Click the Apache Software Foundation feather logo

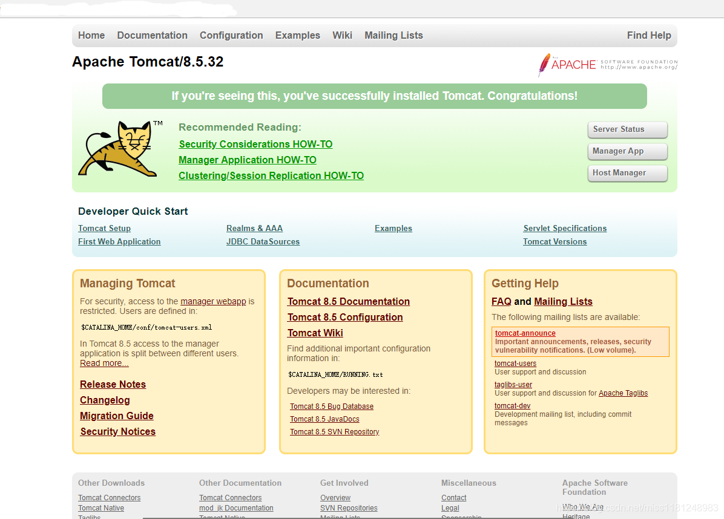click(x=608, y=65)
